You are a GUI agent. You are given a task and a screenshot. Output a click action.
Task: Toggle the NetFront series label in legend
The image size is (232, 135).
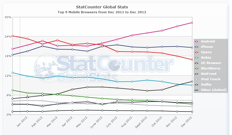point(209,74)
